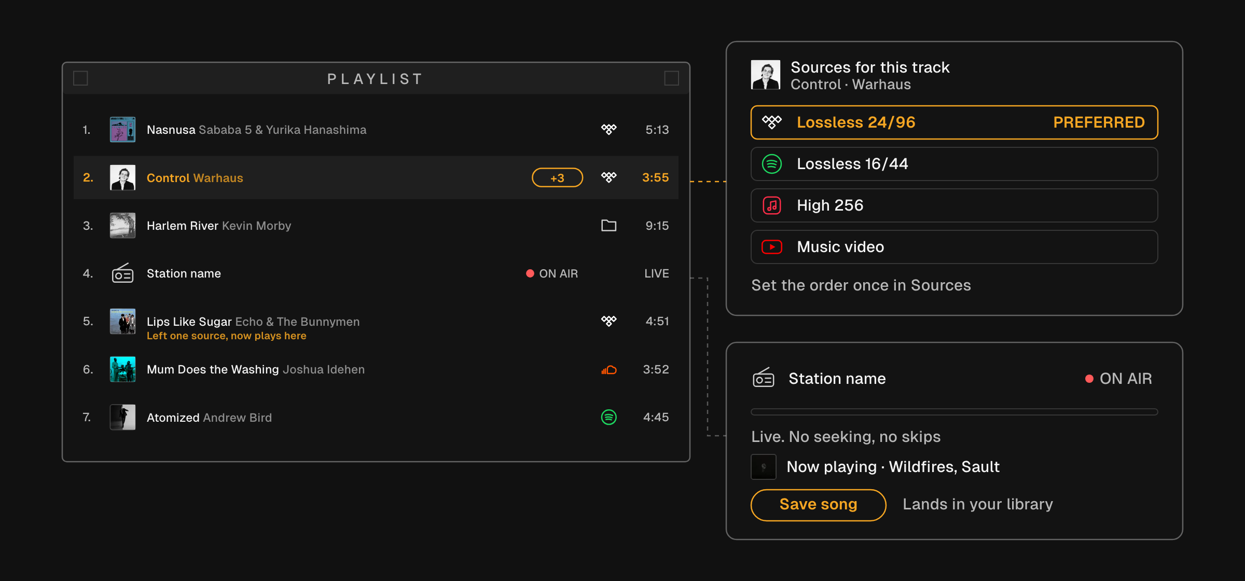Click the Tidal icon on the Nasnusa row
This screenshot has height=581, width=1245.
[608, 129]
